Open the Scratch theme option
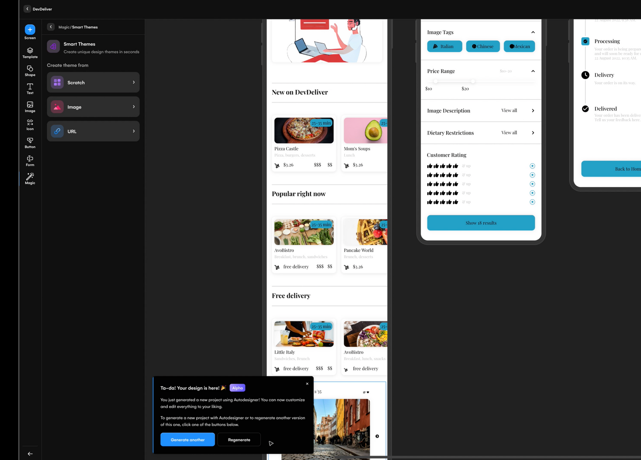The height and width of the screenshot is (460, 641). 93,82
